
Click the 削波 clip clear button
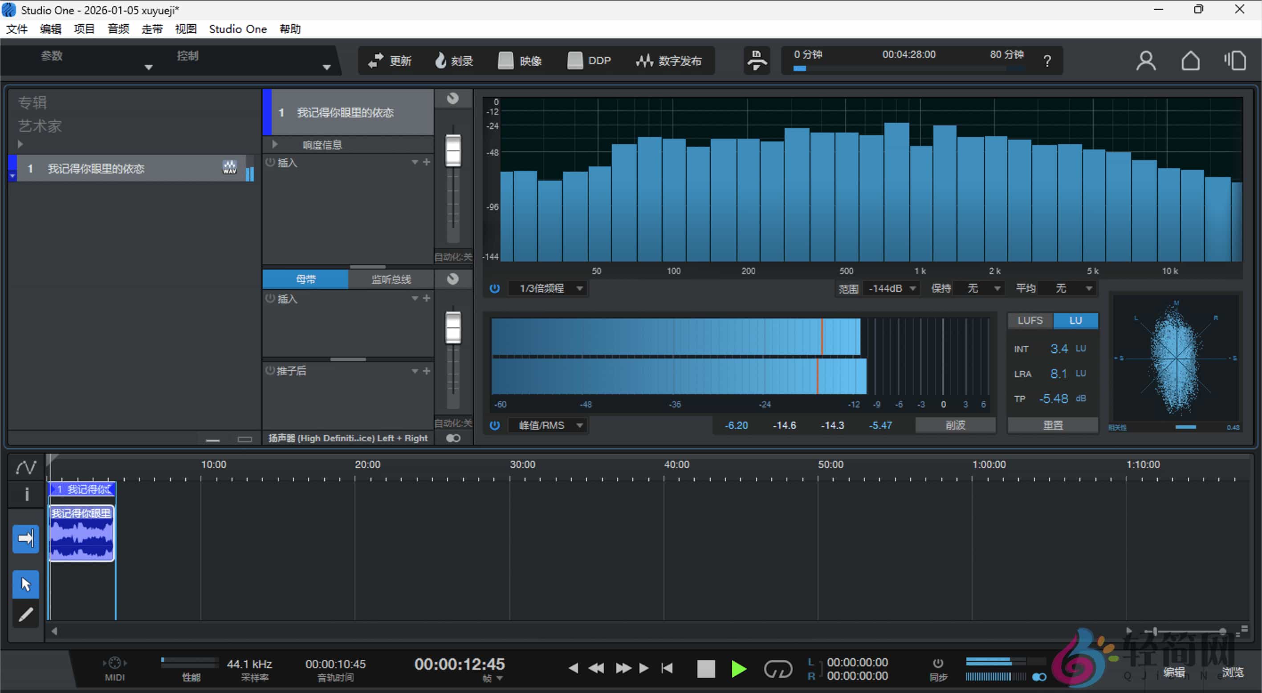pyautogui.click(x=955, y=425)
